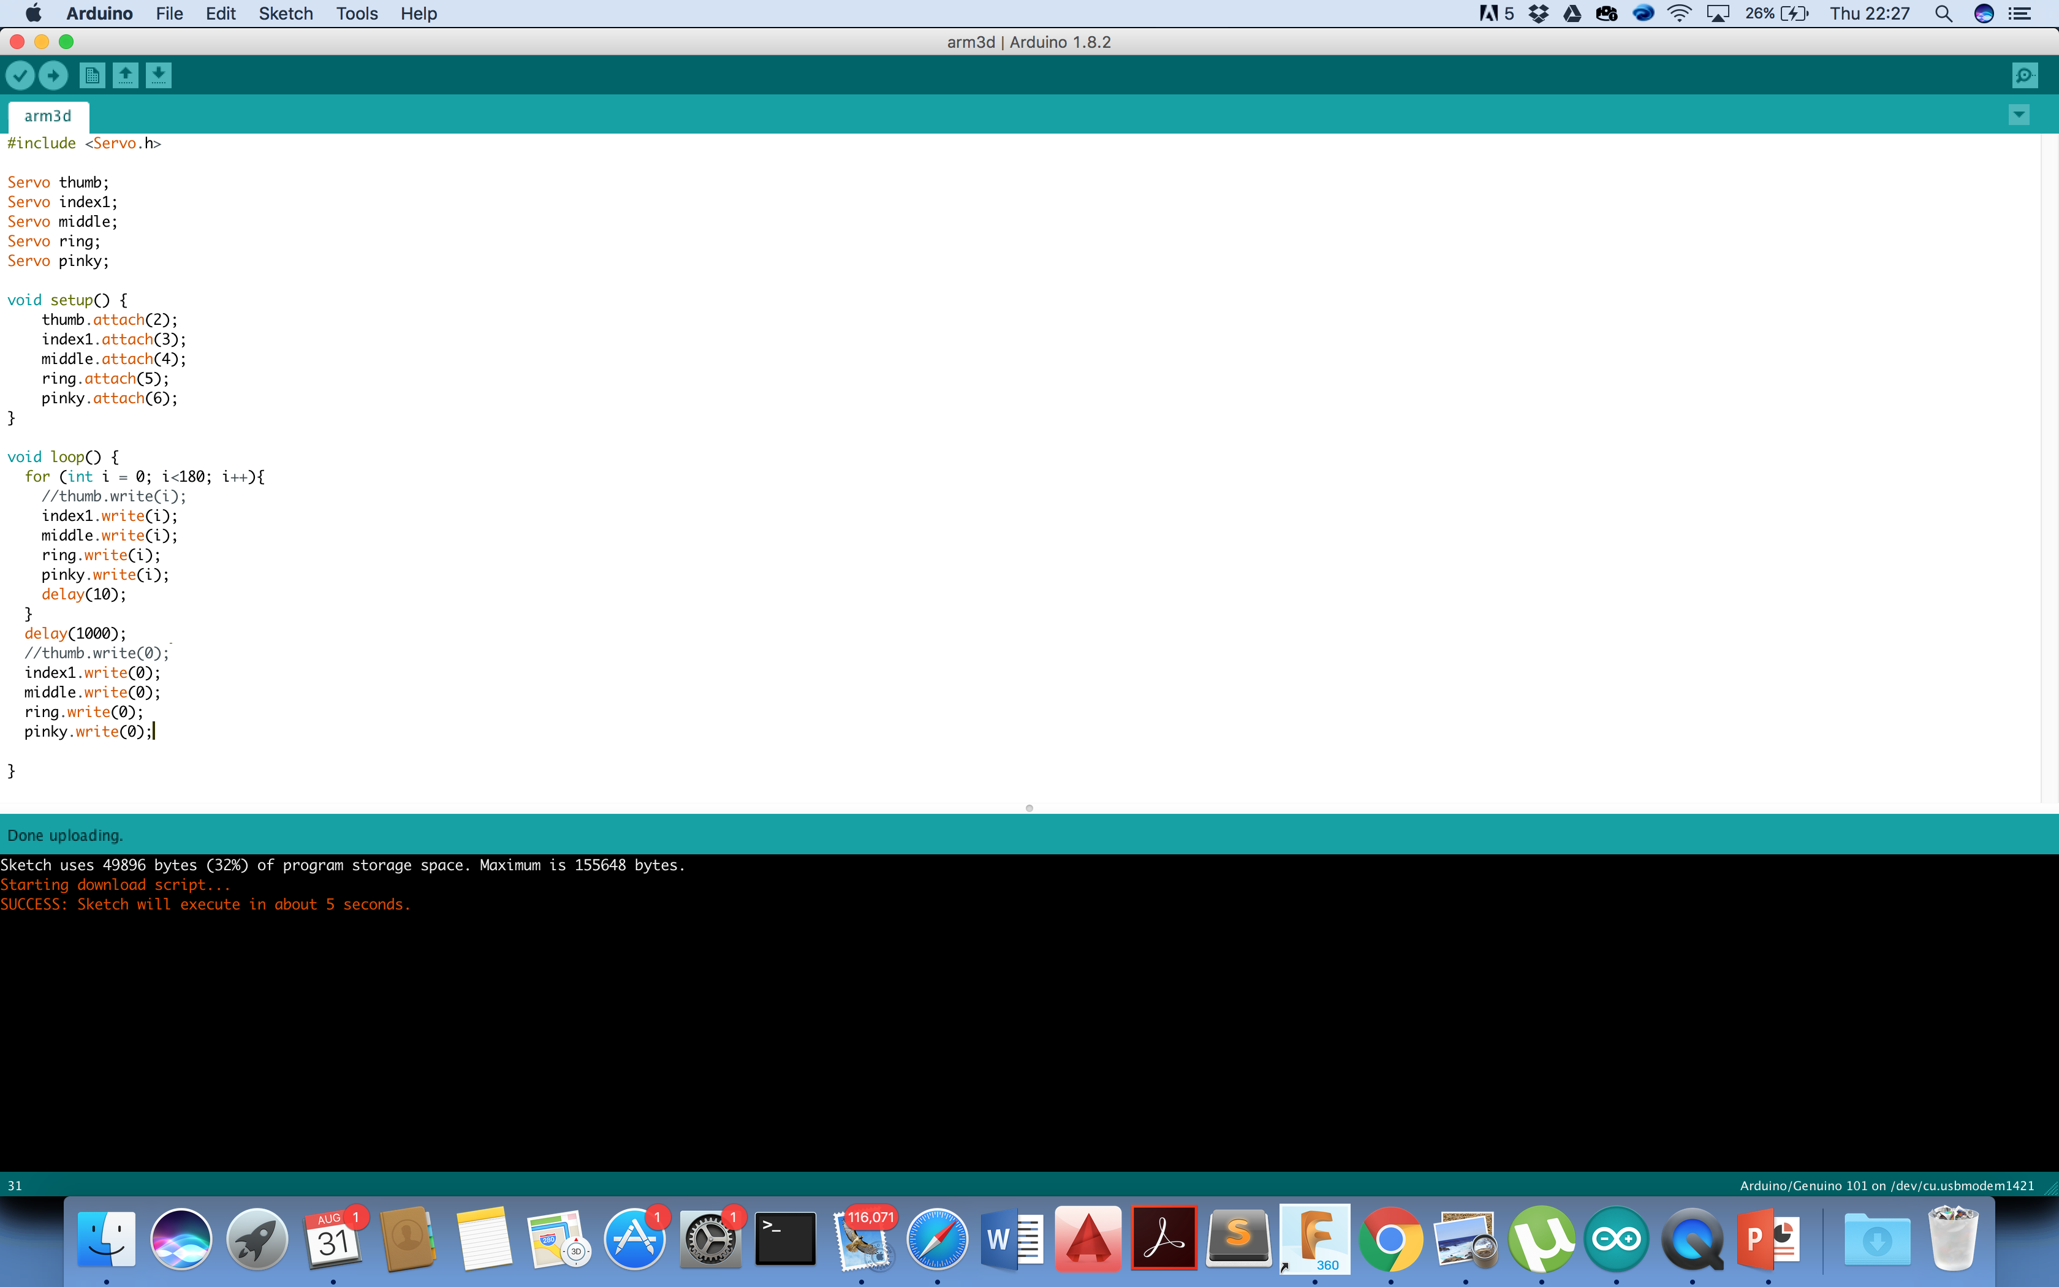Open Launchpad from the Dock
2059x1287 pixels.
coord(257,1239)
